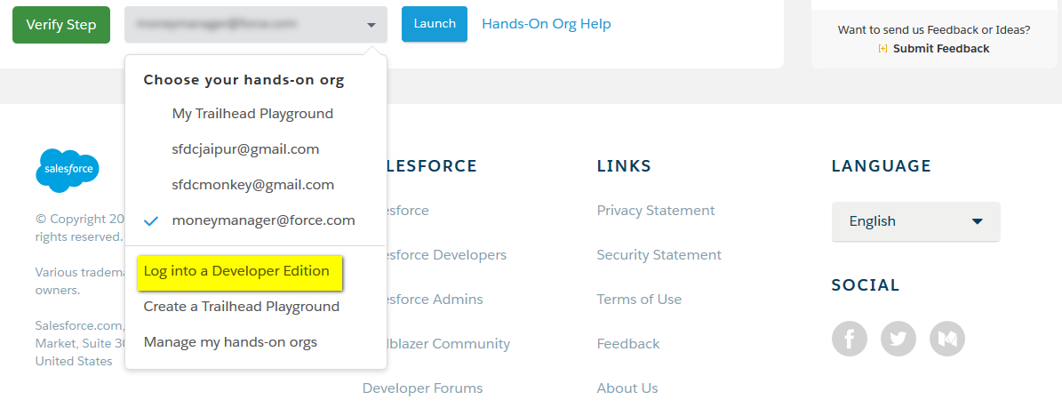Open the Security Statement link
Viewport: 1062px width, 416px height.
[x=659, y=255]
